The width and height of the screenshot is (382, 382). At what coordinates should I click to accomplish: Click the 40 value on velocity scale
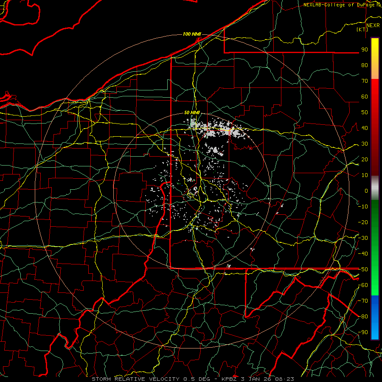365,128
